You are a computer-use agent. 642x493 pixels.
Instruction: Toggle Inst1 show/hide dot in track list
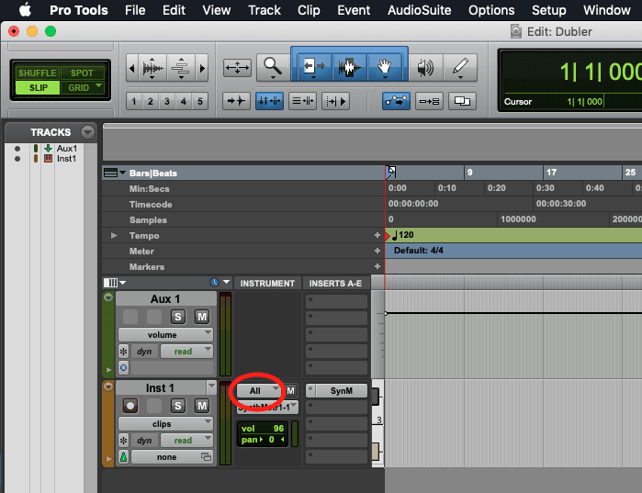coord(17,159)
